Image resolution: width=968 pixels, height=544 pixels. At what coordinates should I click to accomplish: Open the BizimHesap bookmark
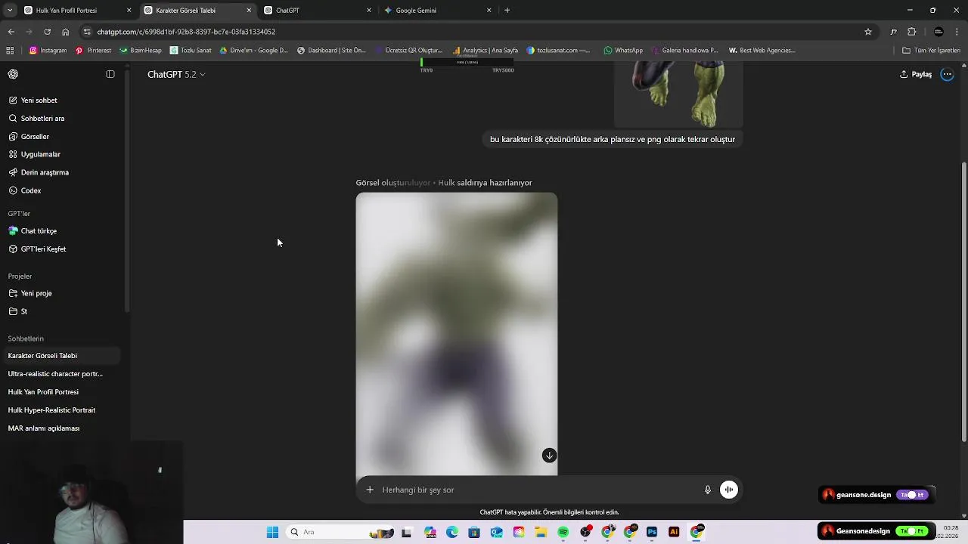[140, 51]
